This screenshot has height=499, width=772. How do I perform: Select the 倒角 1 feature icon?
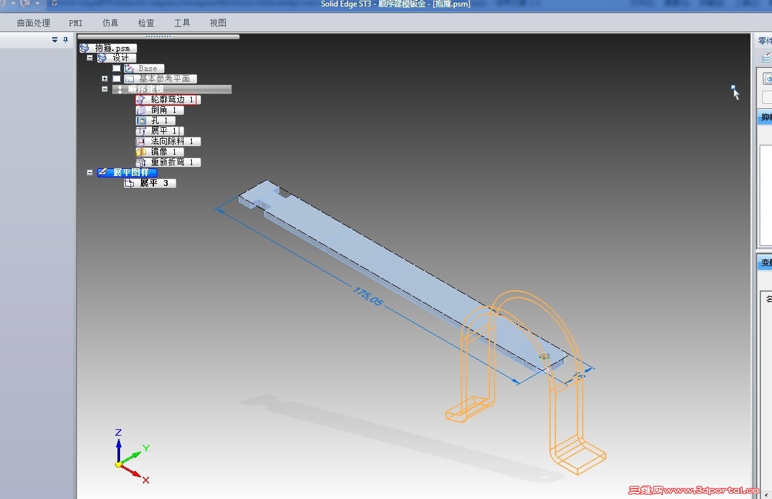[x=141, y=110]
